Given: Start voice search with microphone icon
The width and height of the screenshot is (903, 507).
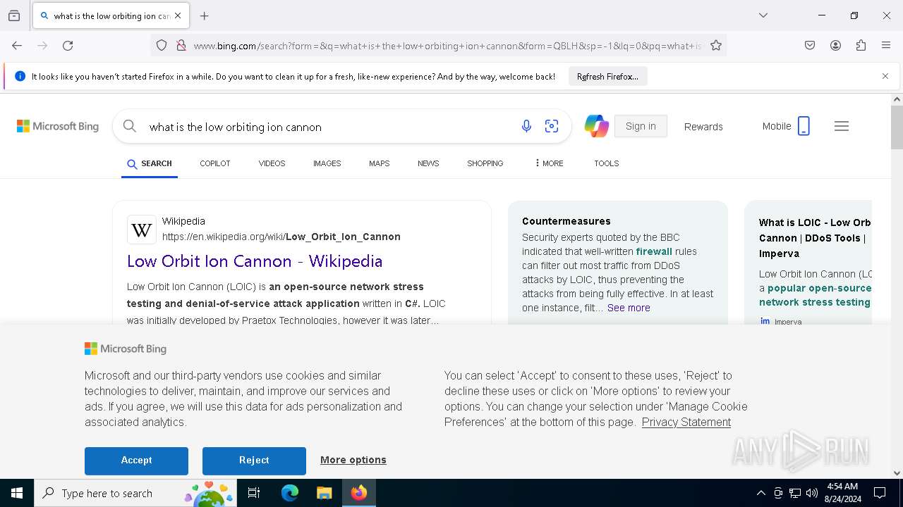Looking at the screenshot, I should tap(526, 126).
